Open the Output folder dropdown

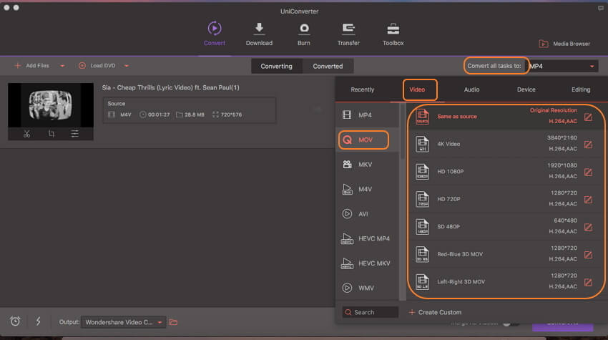[x=123, y=322]
